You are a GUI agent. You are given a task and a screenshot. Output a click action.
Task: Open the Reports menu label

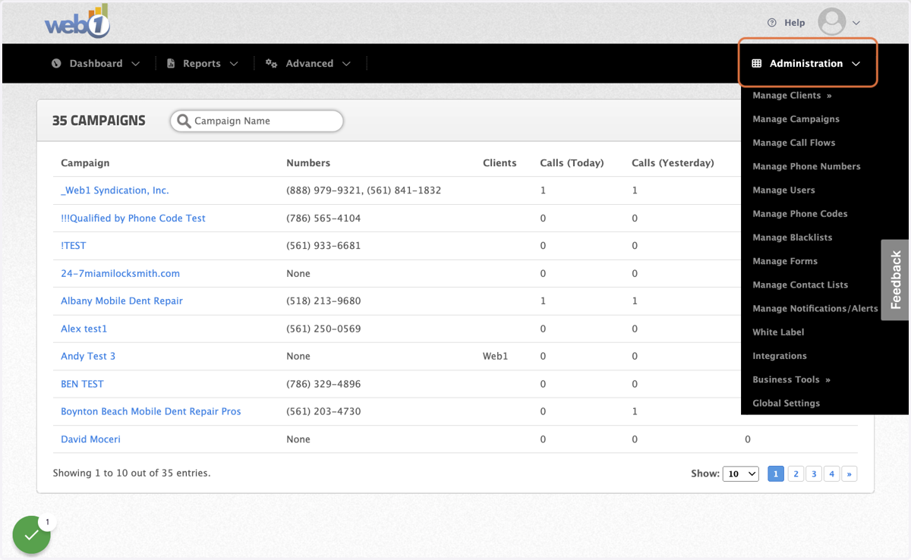pos(201,64)
